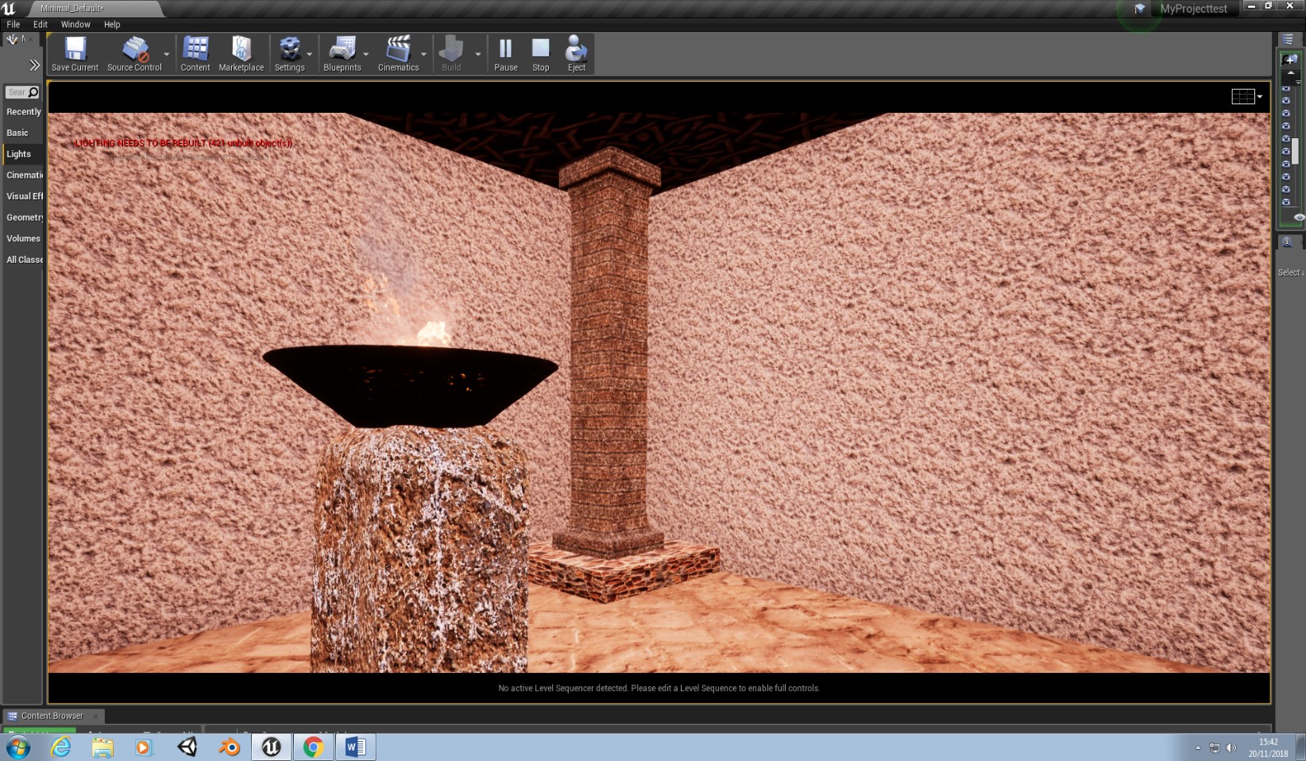Image resolution: width=1306 pixels, height=761 pixels.
Task: Open the Window menu
Action: pos(75,25)
